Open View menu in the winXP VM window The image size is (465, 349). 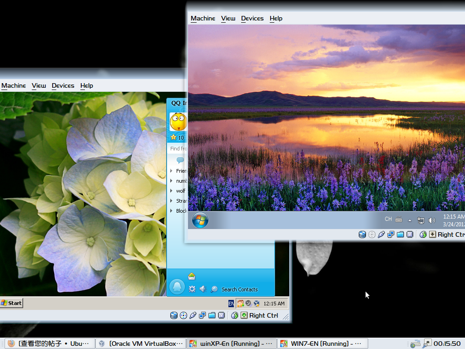click(39, 86)
